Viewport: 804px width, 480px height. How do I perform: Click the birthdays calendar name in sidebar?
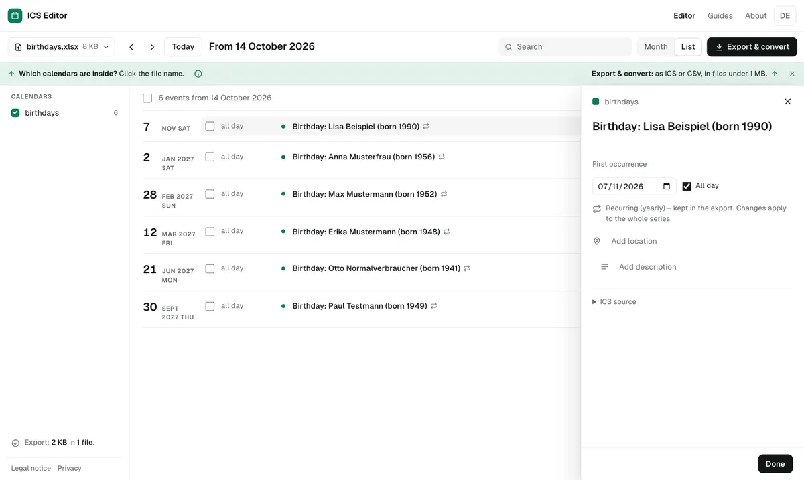[x=42, y=113]
